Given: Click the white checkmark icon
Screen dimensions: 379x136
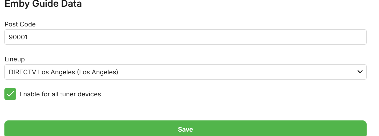Looking at the screenshot, I should coord(10,94).
